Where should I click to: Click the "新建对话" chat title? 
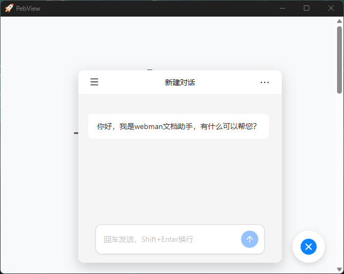click(x=180, y=82)
